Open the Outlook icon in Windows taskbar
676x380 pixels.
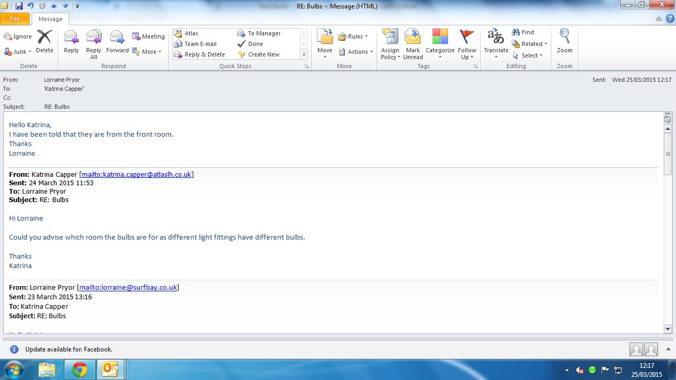point(110,369)
